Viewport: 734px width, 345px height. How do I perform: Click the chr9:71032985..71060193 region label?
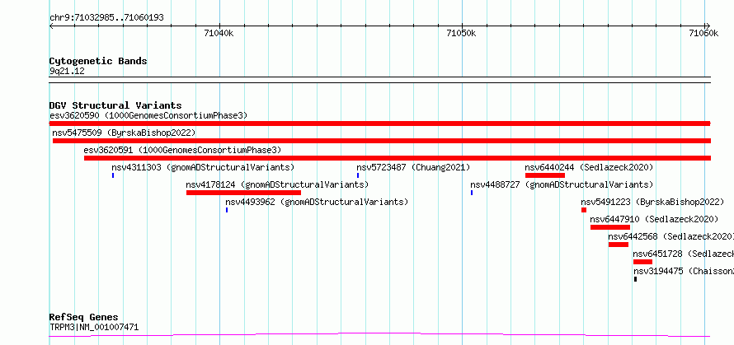106,18
